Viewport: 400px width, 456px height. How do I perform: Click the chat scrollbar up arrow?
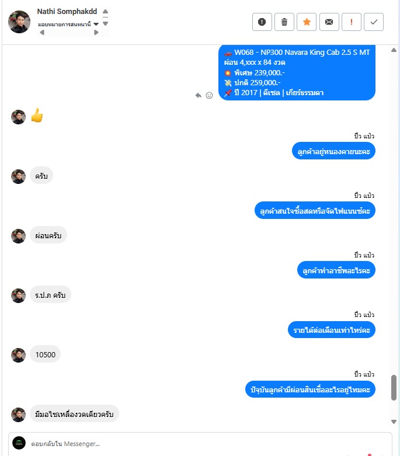point(394,50)
